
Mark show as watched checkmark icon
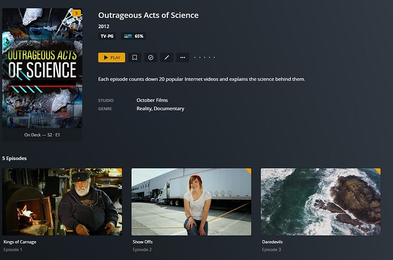click(x=150, y=57)
